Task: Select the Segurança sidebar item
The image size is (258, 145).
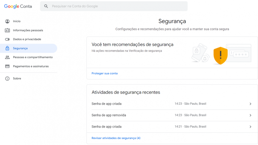Action: click(x=29, y=48)
